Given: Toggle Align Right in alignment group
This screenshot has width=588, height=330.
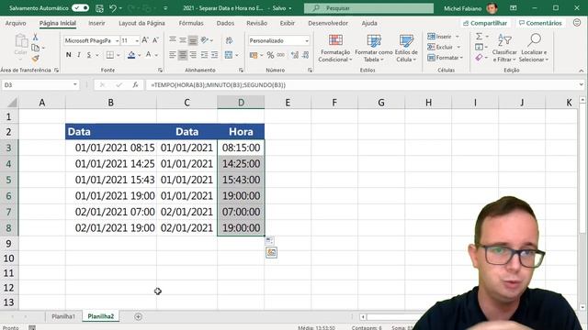Looking at the screenshot, I should [193, 55].
